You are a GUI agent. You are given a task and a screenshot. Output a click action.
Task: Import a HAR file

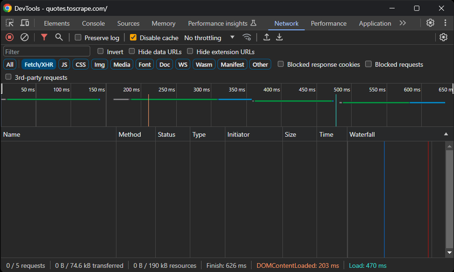[x=267, y=37]
